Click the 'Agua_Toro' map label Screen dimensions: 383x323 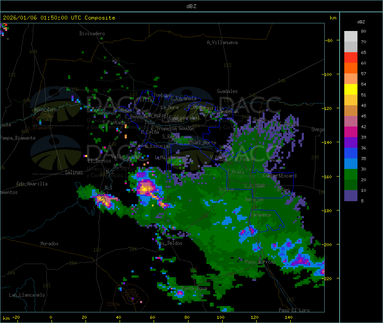pos(46,110)
